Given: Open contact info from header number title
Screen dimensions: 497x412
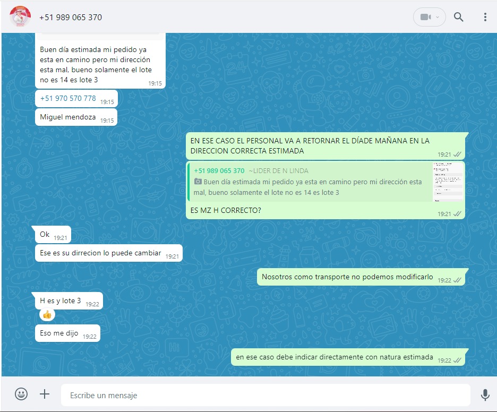Looking at the screenshot, I should tap(71, 17).
